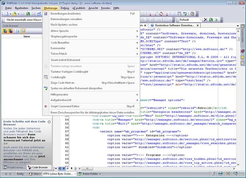This screenshot has width=246, height=178.
Task: Expand the Aktive Sprache submenu
Action: pyautogui.click(x=91, y=31)
